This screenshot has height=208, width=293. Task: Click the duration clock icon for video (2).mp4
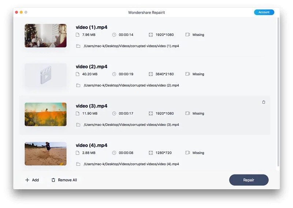pyautogui.click(x=114, y=74)
